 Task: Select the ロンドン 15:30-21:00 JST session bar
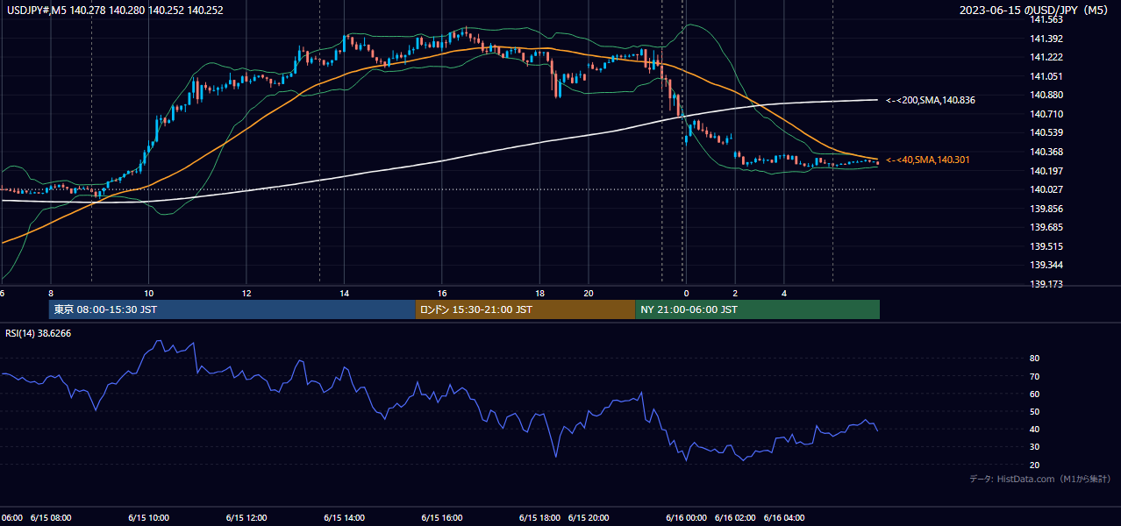(x=525, y=309)
